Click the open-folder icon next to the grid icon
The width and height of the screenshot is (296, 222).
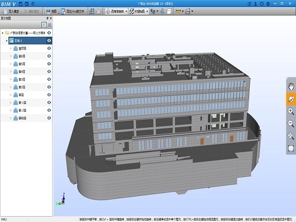click(99, 11)
